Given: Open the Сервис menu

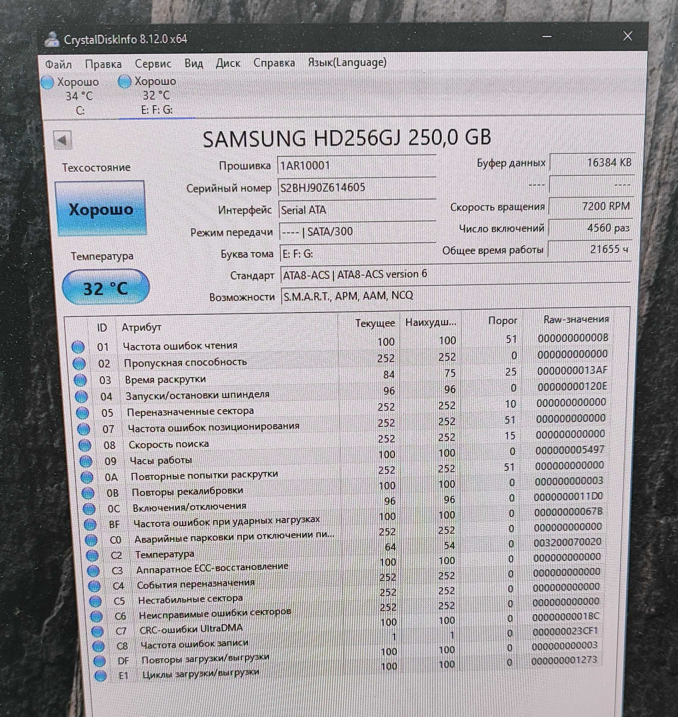Looking at the screenshot, I should [x=153, y=64].
